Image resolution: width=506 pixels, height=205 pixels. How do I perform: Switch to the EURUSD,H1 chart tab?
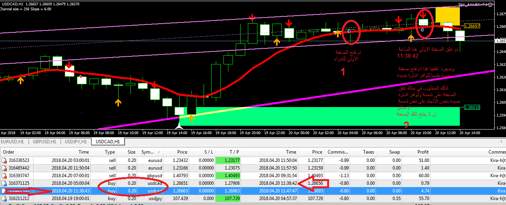click(x=14, y=142)
